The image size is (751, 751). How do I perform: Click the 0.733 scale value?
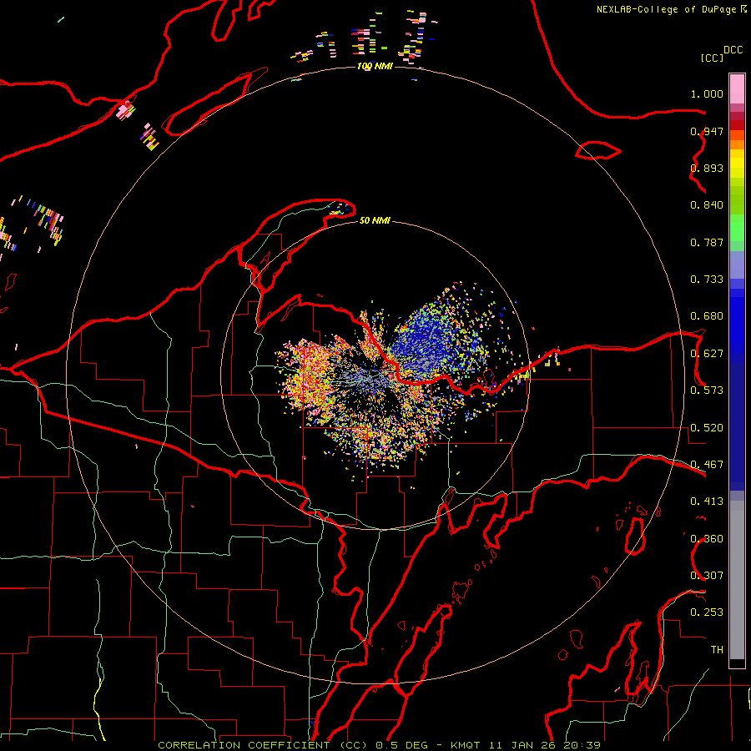(707, 280)
